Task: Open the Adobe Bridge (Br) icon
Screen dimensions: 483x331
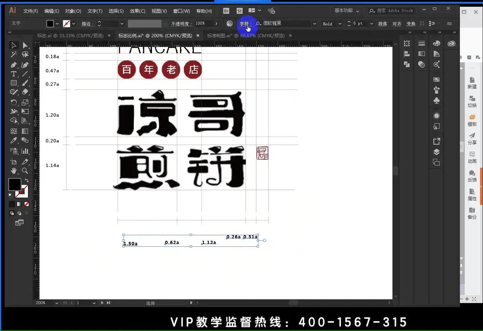Action: [x=226, y=11]
